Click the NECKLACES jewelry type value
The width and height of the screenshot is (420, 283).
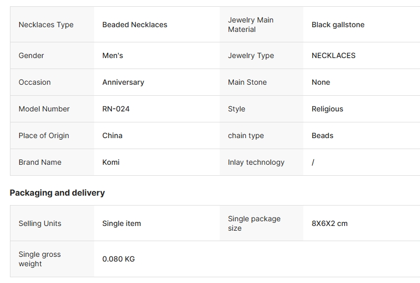[334, 55]
